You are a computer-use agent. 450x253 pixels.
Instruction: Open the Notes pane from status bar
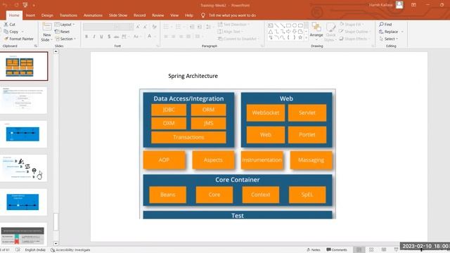click(314, 250)
